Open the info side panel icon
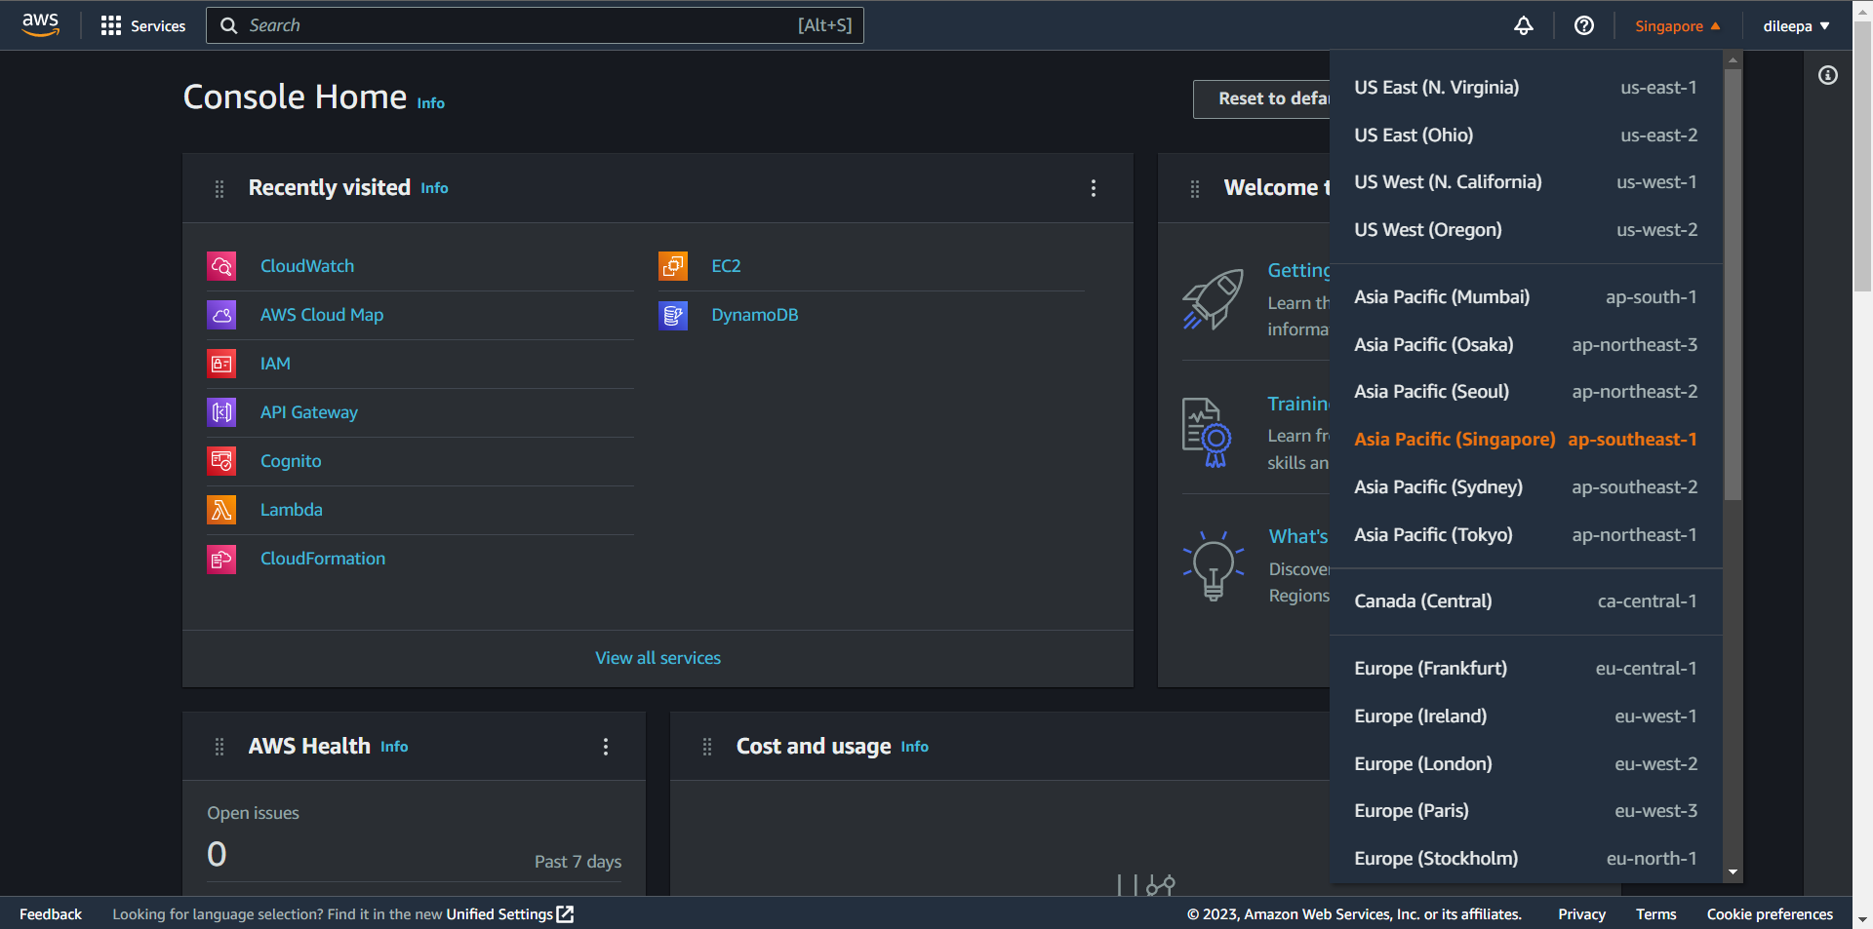The height and width of the screenshot is (929, 1873). click(1828, 75)
